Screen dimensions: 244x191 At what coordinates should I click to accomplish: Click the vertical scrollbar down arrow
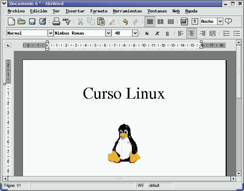[238, 173]
